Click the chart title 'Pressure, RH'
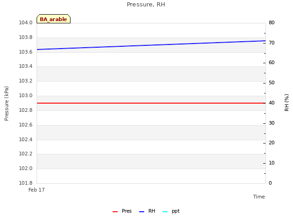Screen dimensions: 293x220 pyautogui.click(x=146, y=5)
